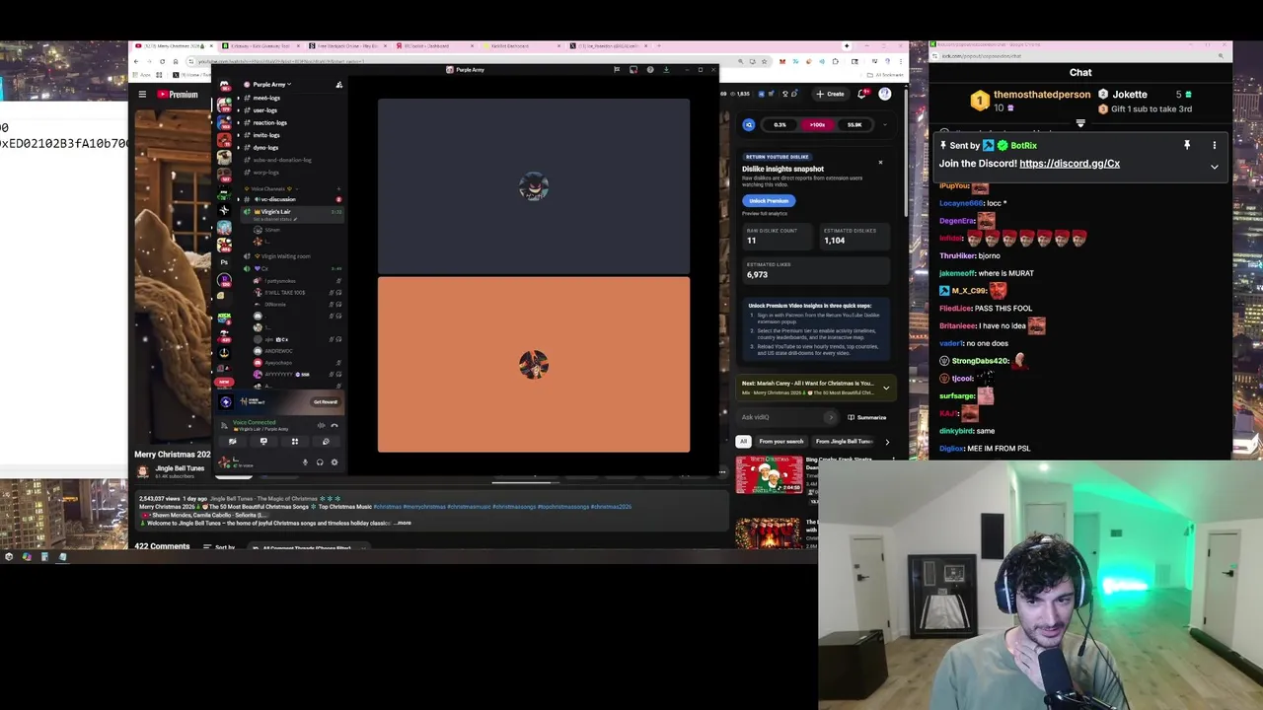The height and width of the screenshot is (710, 1263).
Task: Expand the Next: Mariah Carey playlist panel
Action: click(x=886, y=388)
